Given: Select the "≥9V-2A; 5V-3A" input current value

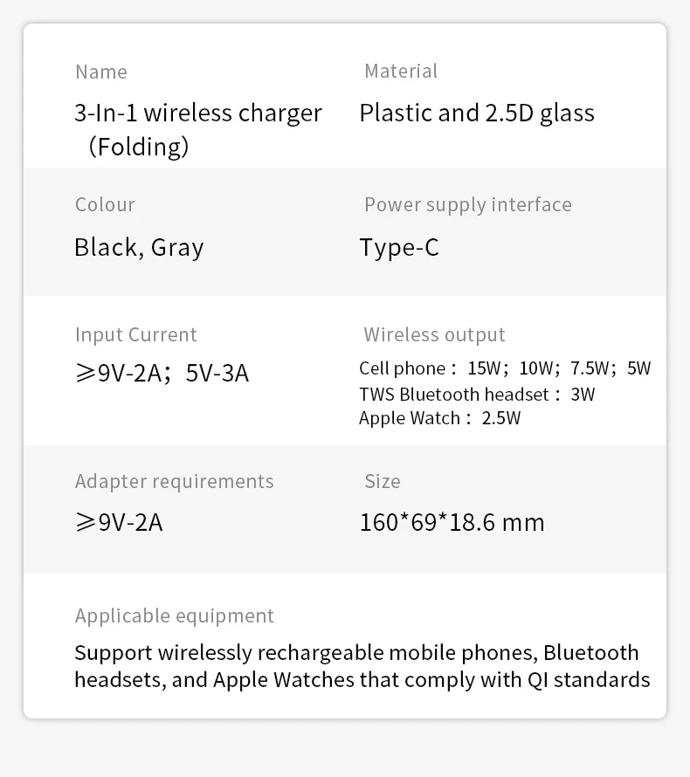Looking at the screenshot, I should pos(162,374).
